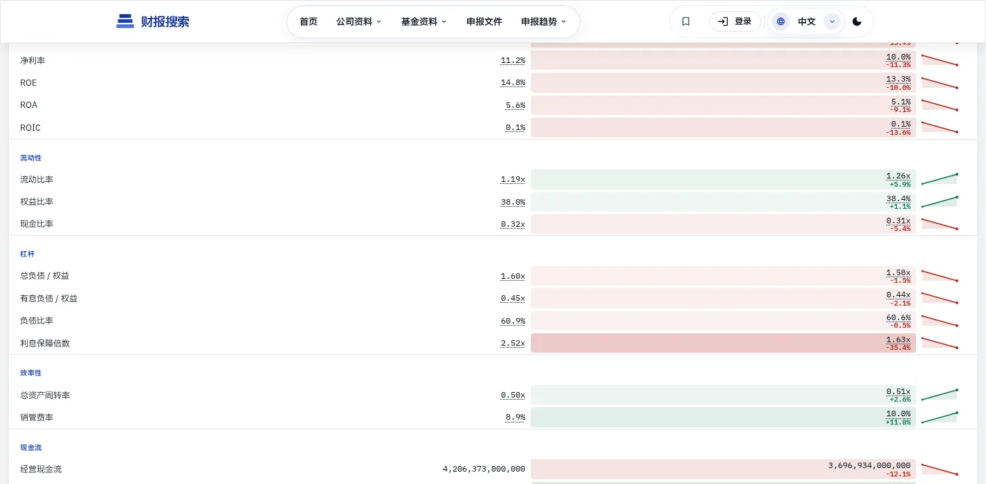Click the 总资产周转率 value 0.50x
This screenshot has width=986, height=484.
513,395
